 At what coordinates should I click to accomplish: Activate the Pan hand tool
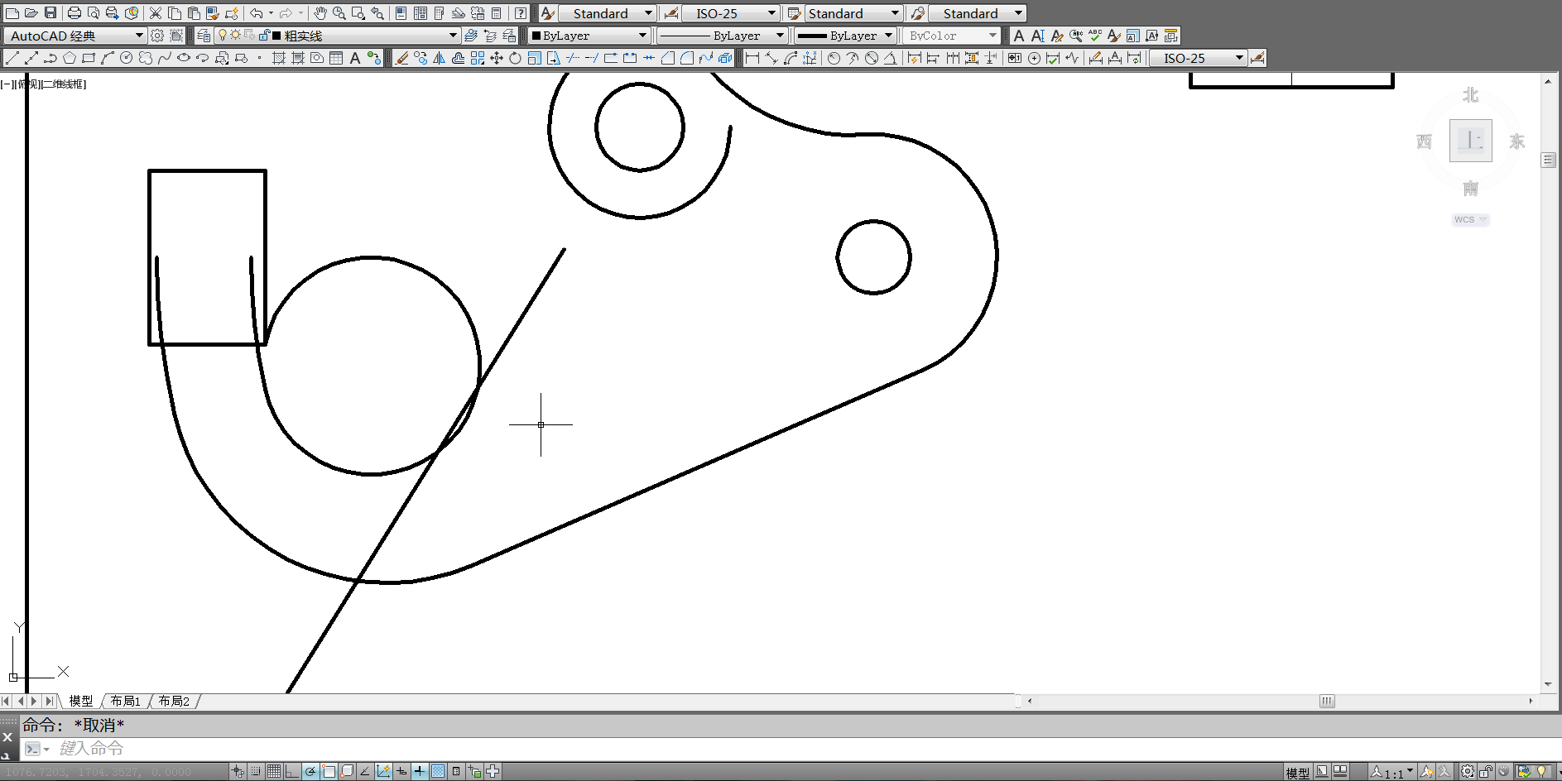(320, 13)
